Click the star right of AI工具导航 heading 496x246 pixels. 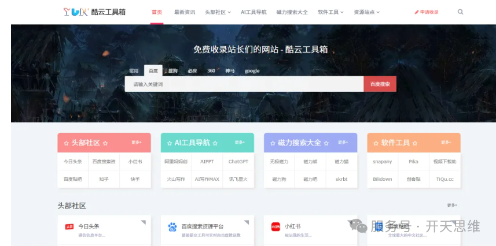(x=215, y=143)
